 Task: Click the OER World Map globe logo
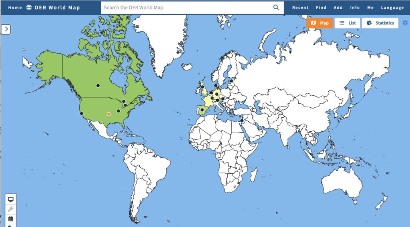coord(29,7)
